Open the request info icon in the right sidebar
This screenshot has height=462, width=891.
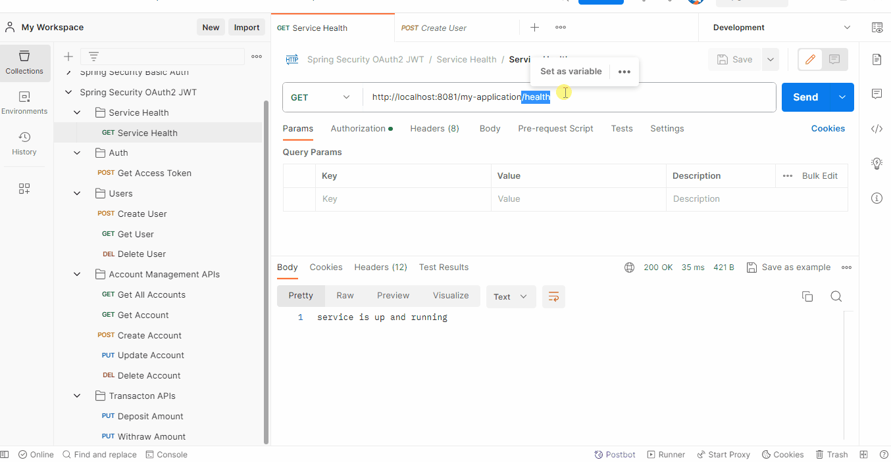tap(877, 198)
